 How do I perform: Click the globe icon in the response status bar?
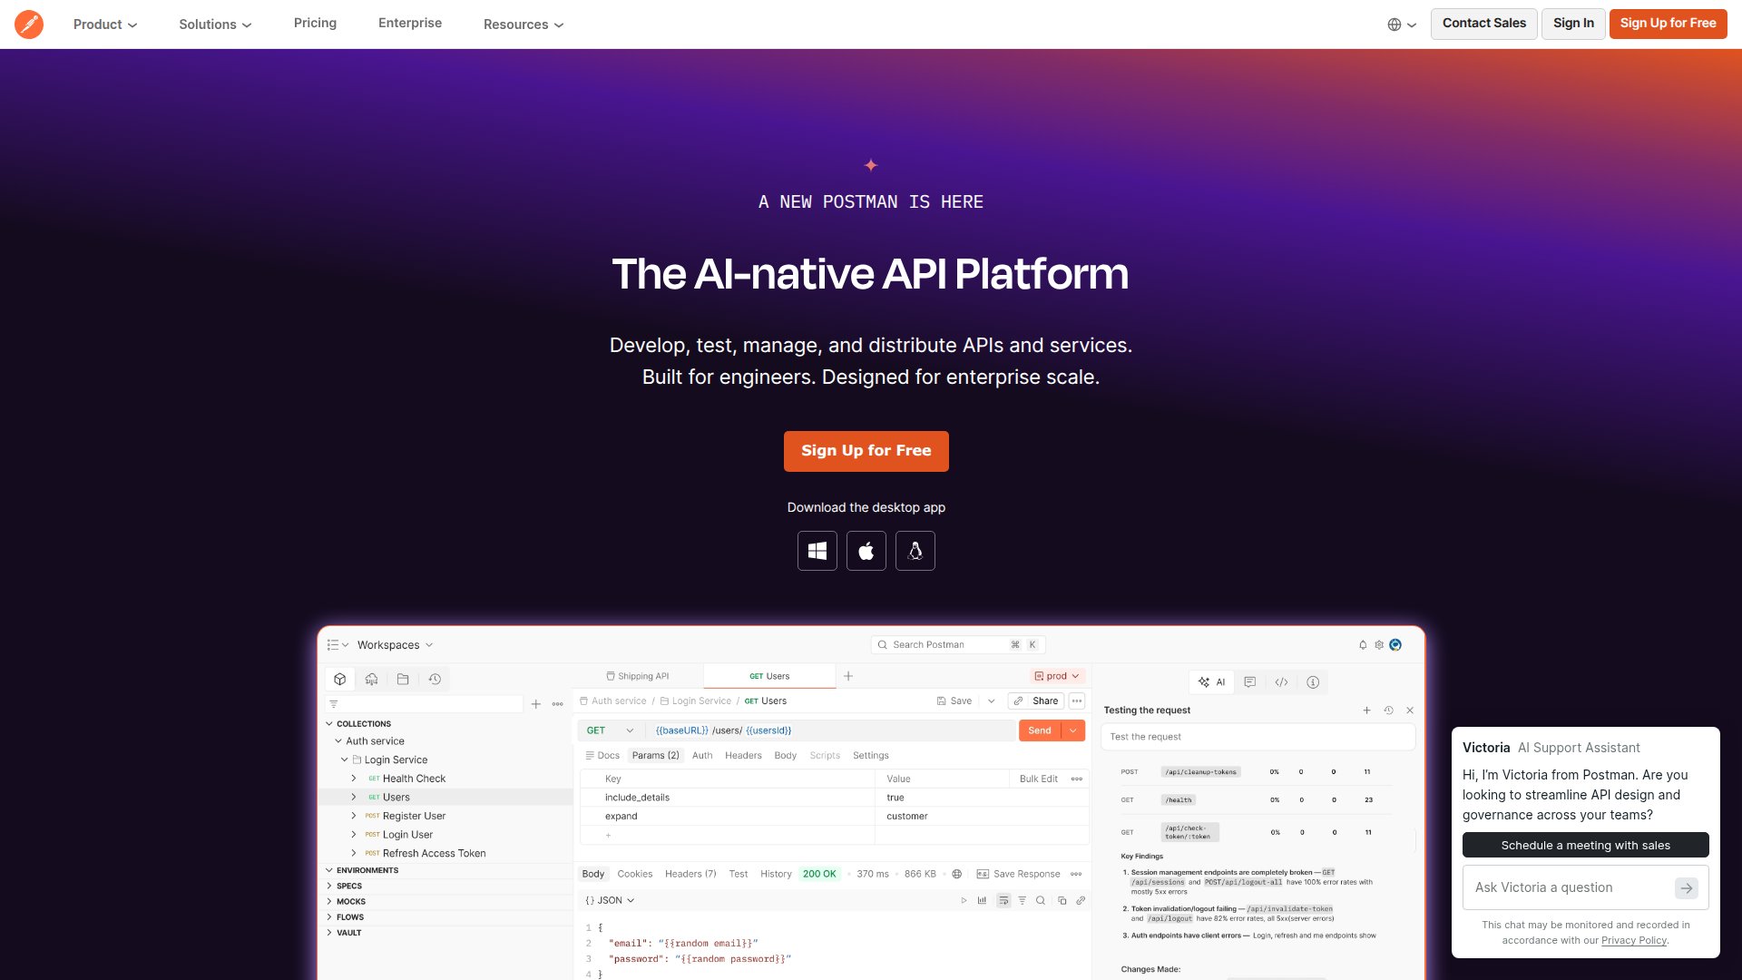(x=956, y=874)
